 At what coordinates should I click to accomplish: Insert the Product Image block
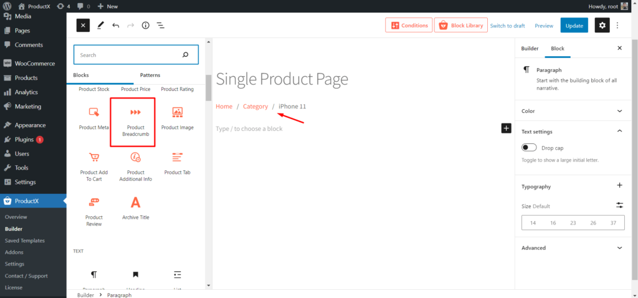click(178, 119)
